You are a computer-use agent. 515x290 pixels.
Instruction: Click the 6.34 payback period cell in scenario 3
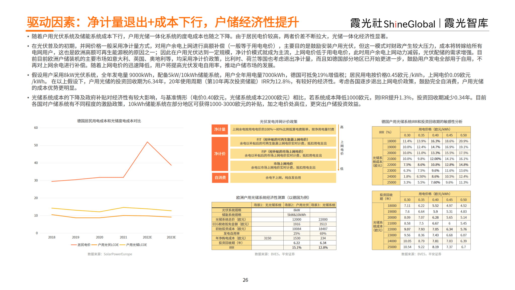[x=323, y=243]
